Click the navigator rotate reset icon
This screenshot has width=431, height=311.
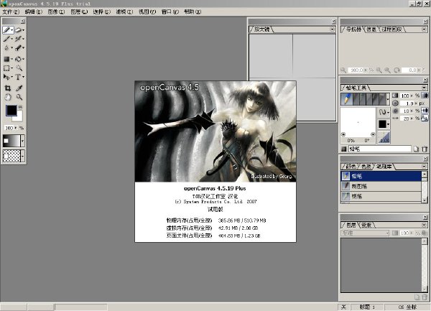[x=397, y=70]
